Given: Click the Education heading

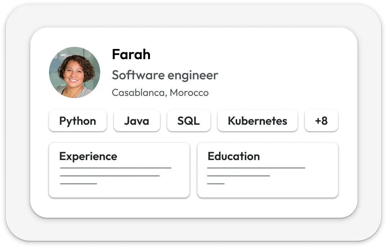Looking at the screenshot, I should point(233,156).
